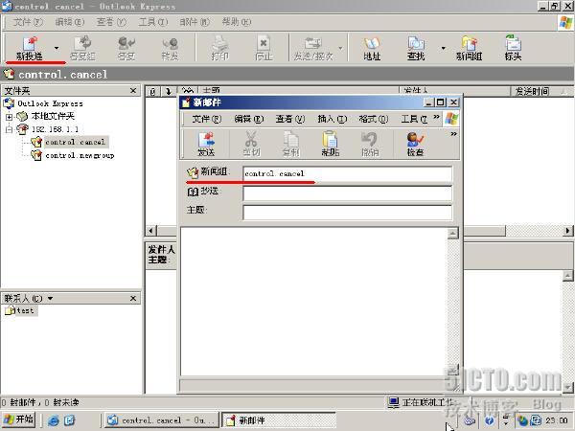Switch to 新邮件 taskbar button
This screenshot has height=431, width=575.
pyautogui.click(x=280, y=420)
